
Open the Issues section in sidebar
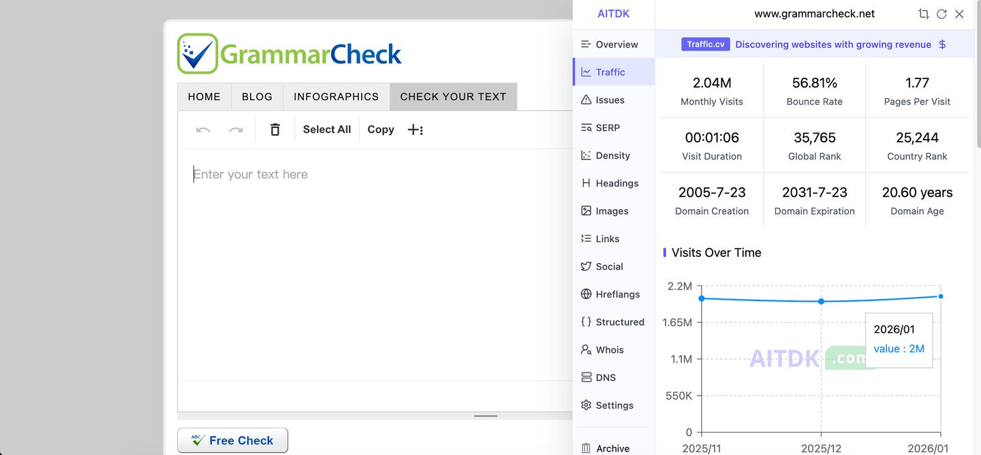(610, 100)
